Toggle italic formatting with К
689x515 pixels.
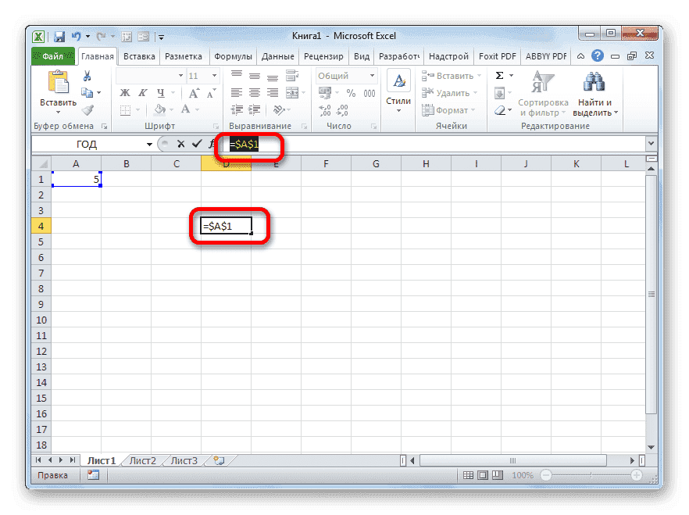pyautogui.click(x=143, y=91)
